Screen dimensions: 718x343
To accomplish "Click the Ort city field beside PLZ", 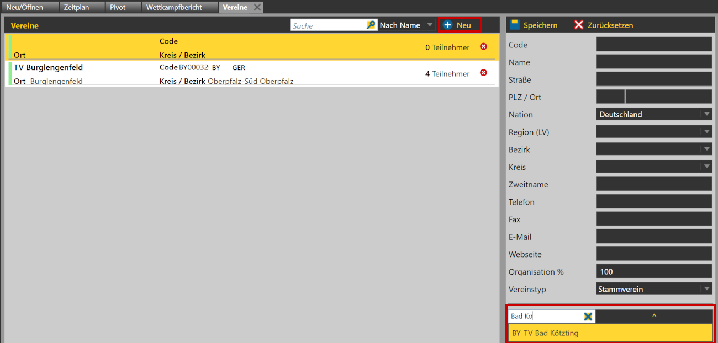I will click(x=669, y=97).
